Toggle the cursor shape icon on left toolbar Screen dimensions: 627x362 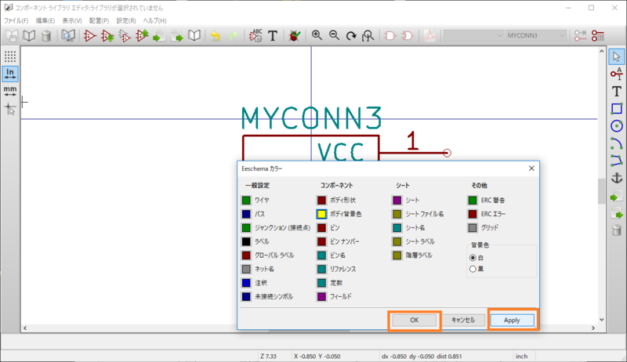10,108
